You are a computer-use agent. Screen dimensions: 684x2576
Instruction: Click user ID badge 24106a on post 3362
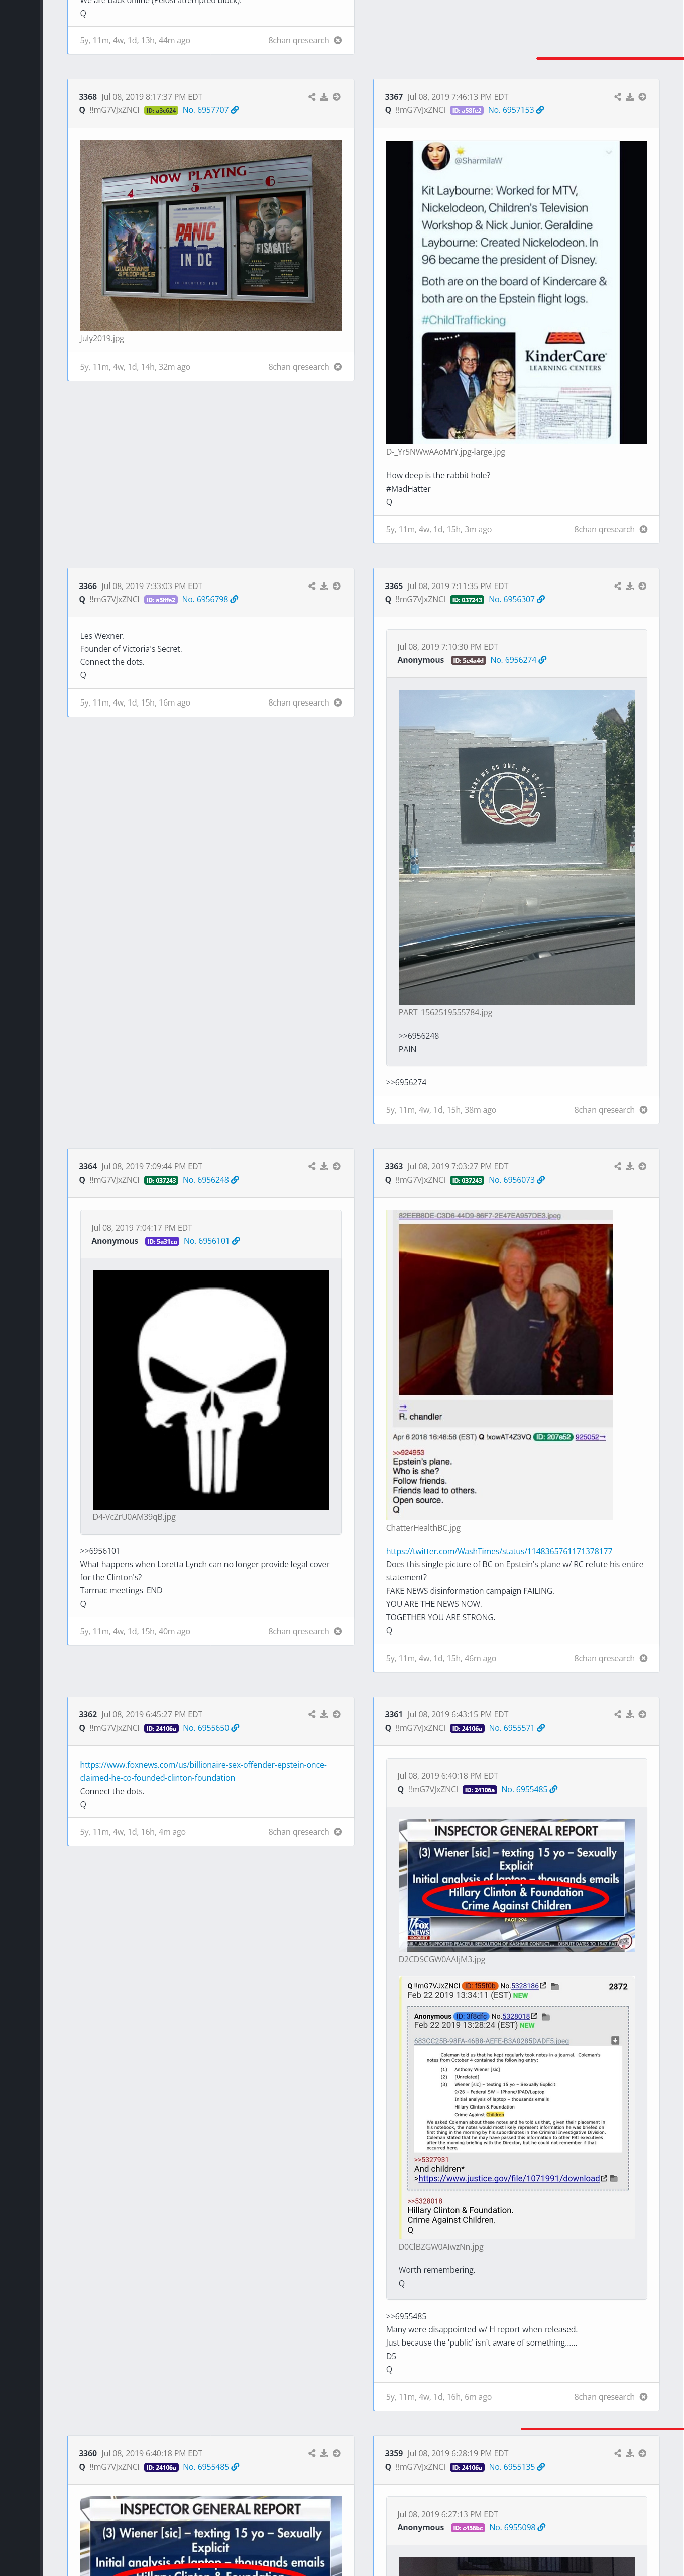161,1728
